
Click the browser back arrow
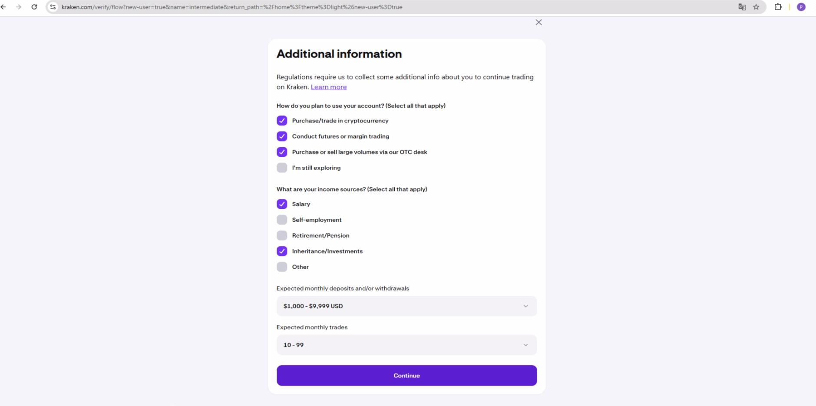[x=3, y=7]
